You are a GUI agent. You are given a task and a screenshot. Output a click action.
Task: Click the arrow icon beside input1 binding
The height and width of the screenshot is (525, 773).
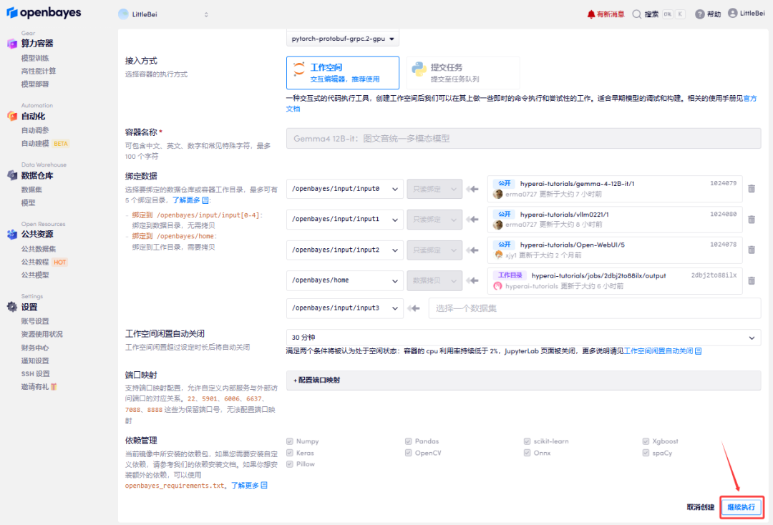(x=472, y=220)
